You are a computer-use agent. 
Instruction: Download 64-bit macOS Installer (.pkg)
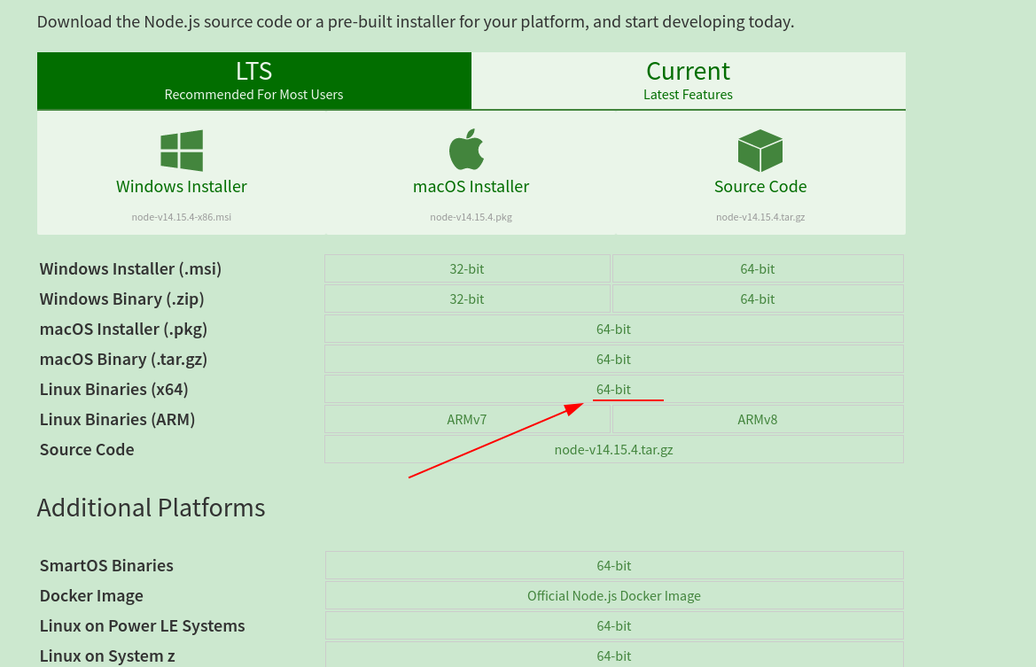click(614, 329)
